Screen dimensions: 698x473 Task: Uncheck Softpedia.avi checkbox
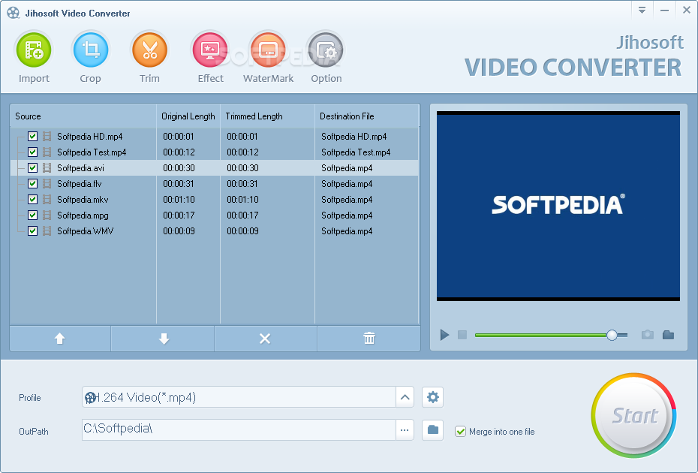(32, 168)
